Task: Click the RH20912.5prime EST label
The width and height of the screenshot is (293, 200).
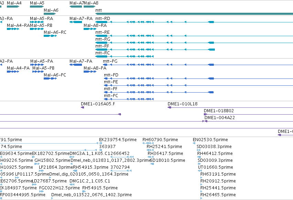Action: coord(218,181)
